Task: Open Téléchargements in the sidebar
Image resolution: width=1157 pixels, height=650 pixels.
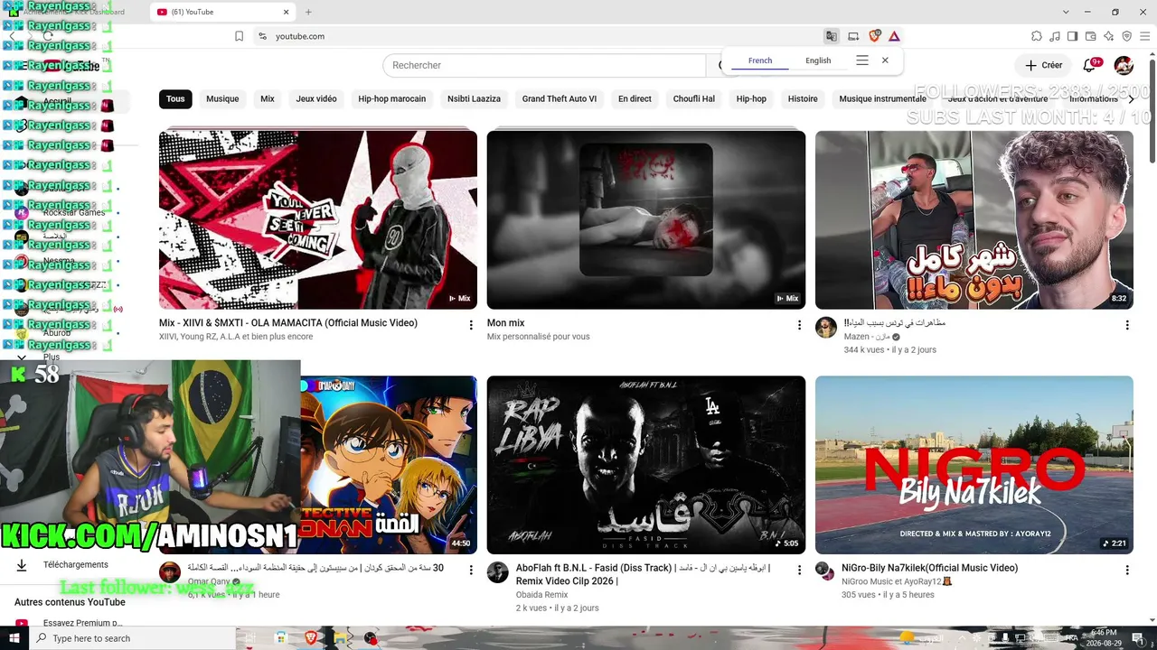Action: [76, 565]
